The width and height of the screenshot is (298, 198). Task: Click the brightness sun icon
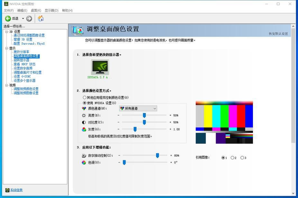click(84, 115)
